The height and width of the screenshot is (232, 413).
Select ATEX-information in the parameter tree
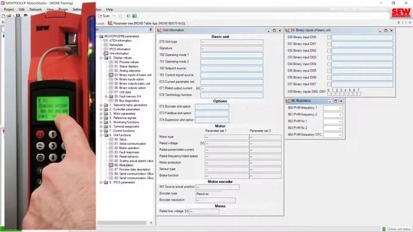(121, 41)
